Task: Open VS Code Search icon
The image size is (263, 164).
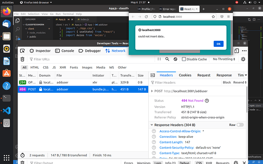Action: coord(18,29)
